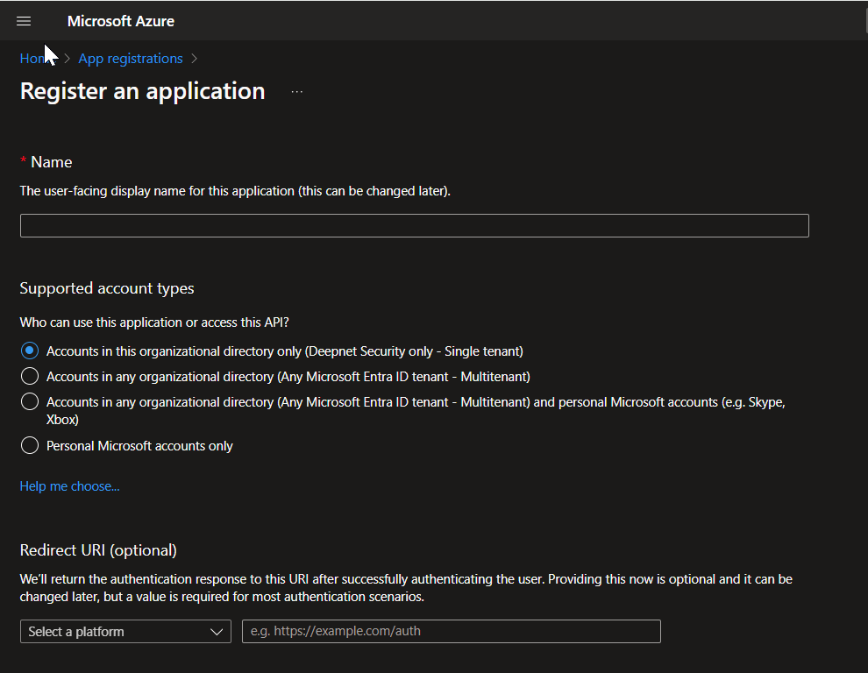Viewport: 868px width, 673px height.
Task: Choose multitenant Microsoft Entra ID accounts option
Action: 30,377
